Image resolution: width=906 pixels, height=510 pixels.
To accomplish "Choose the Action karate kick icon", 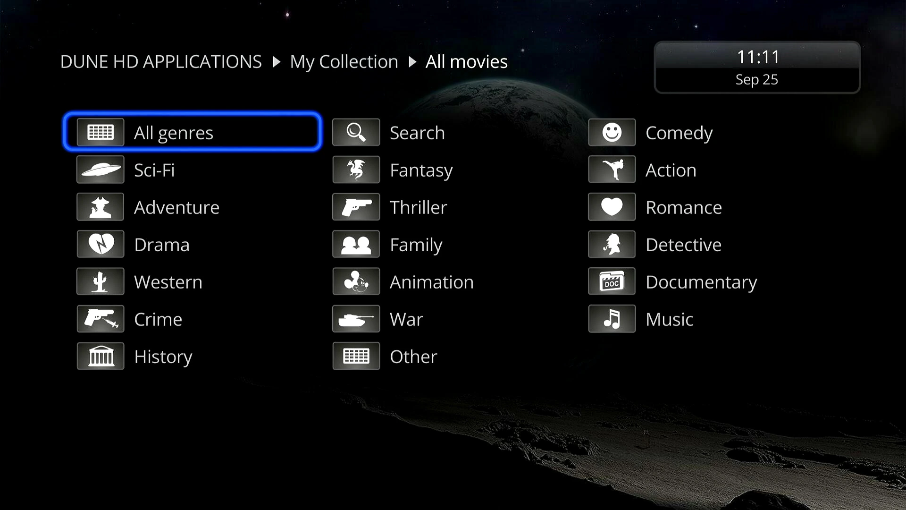I will click(612, 170).
